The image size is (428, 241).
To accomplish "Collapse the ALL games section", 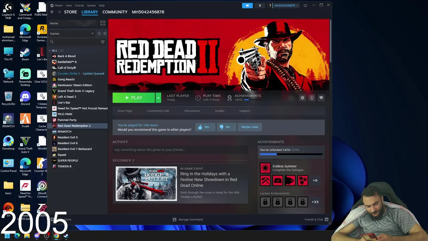I will [x=50, y=51].
